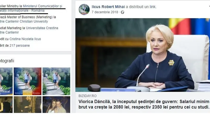The image size is (210, 118).
Task: Open the Mândru că sunt român photo thumbnail
Action: [x=28, y=81]
